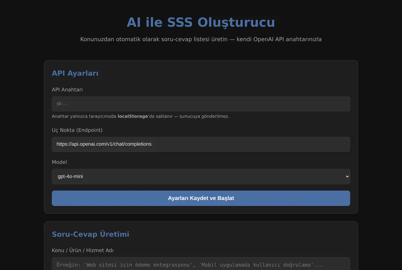Click the AI ile SSS Oluşturucu heading

(201, 22)
